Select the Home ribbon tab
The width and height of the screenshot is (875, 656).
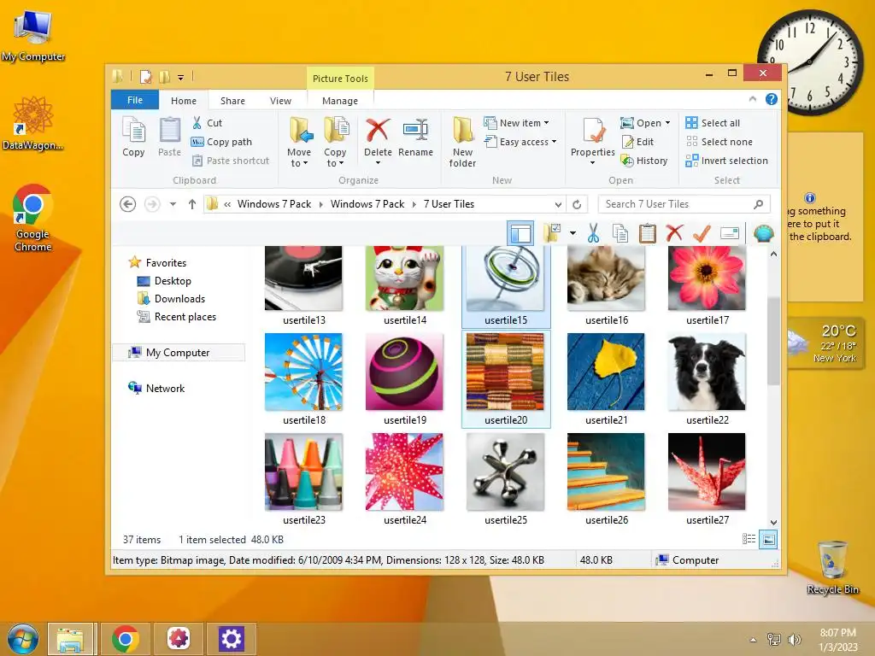pos(184,101)
